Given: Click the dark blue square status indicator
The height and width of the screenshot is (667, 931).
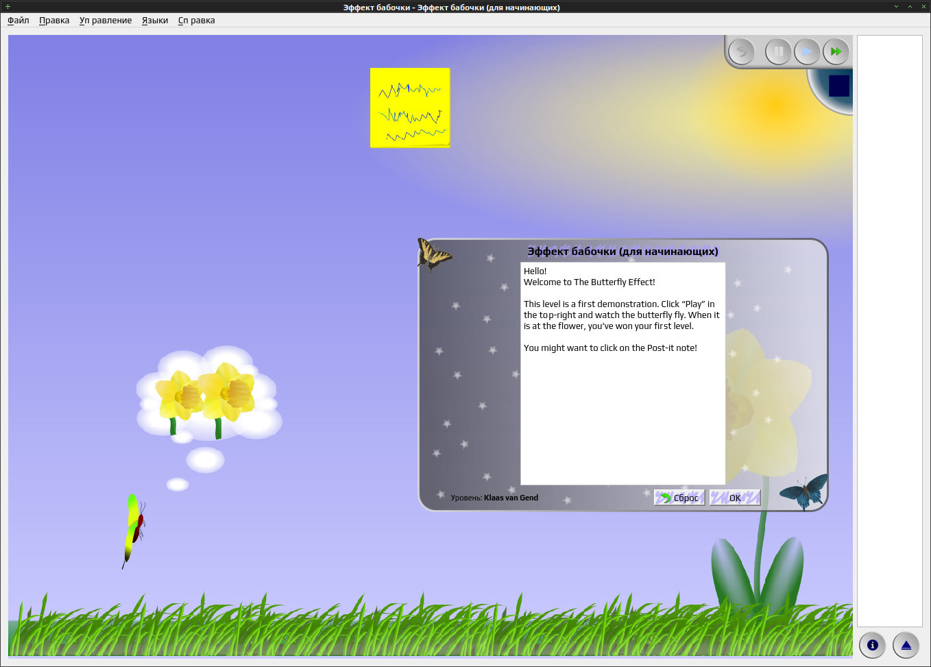Looking at the screenshot, I should (x=839, y=86).
